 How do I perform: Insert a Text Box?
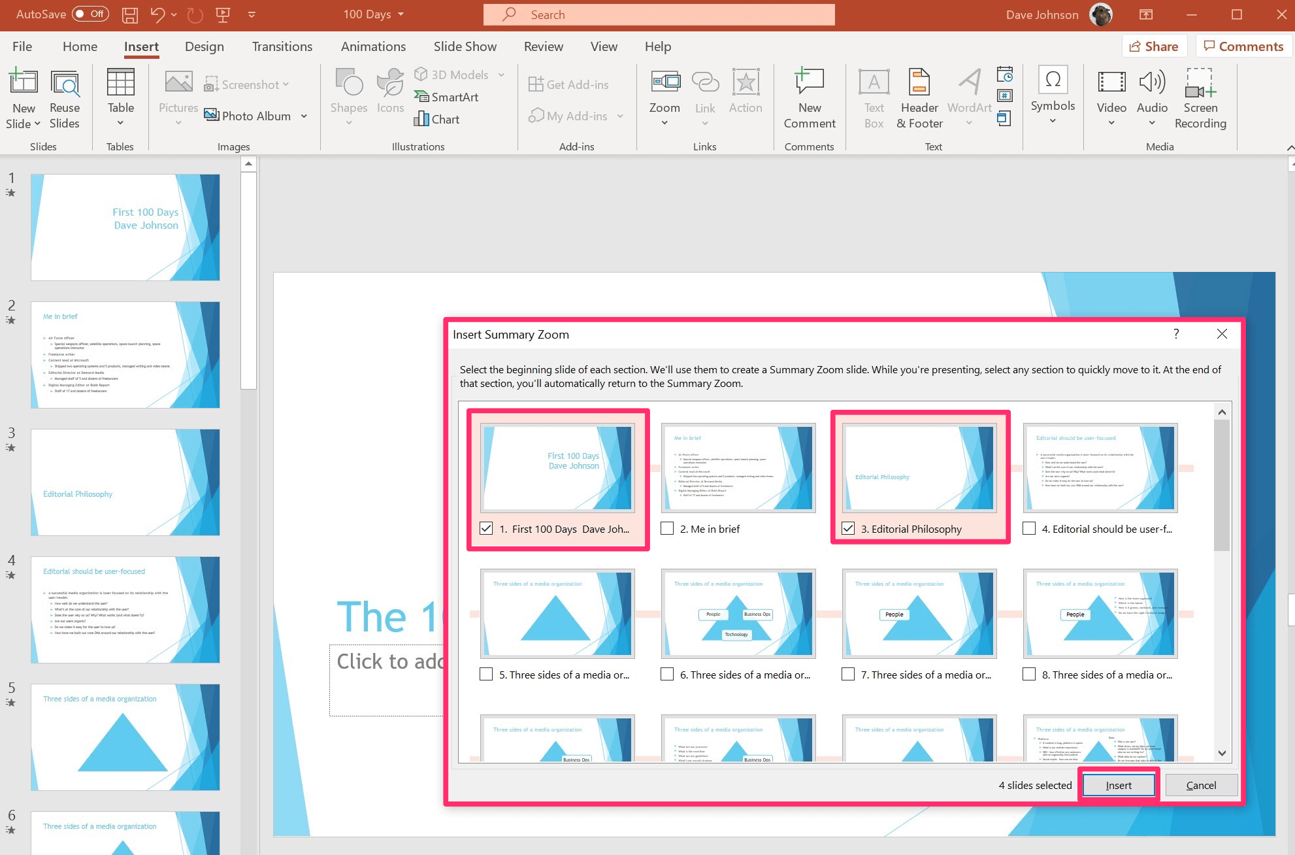pos(873,98)
